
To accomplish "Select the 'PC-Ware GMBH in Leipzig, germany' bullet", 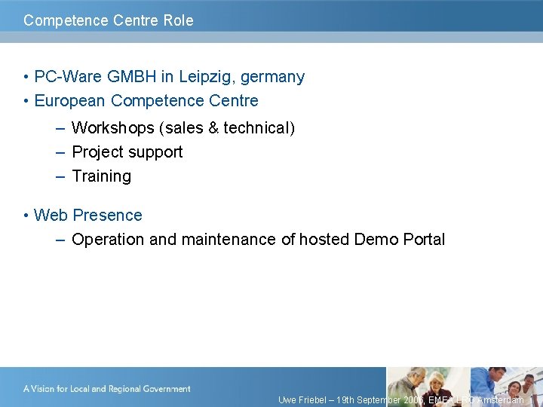I will point(170,76).
